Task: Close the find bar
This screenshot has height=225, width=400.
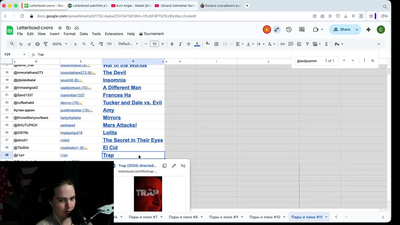Action: pyautogui.click(x=372, y=61)
